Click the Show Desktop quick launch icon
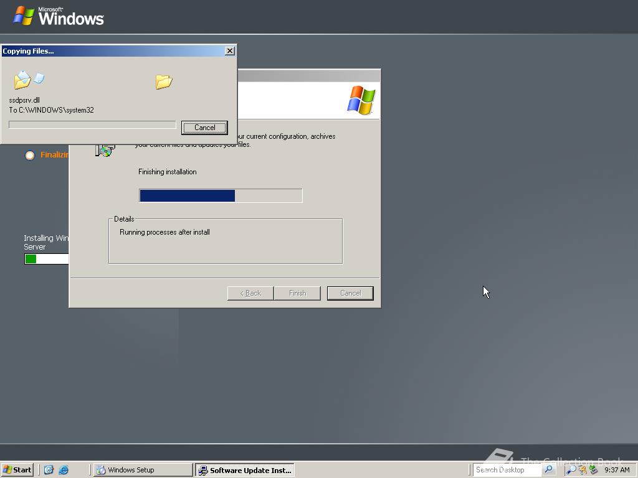 tap(49, 470)
